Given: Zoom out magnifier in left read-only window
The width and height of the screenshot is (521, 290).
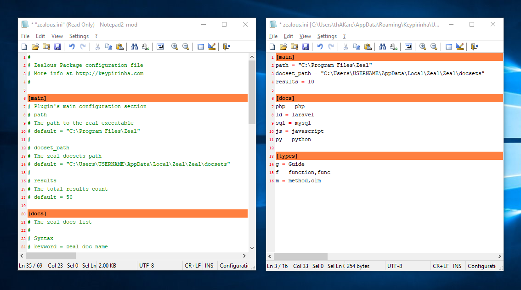Looking at the screenshot, I should [x=186, y=47].
